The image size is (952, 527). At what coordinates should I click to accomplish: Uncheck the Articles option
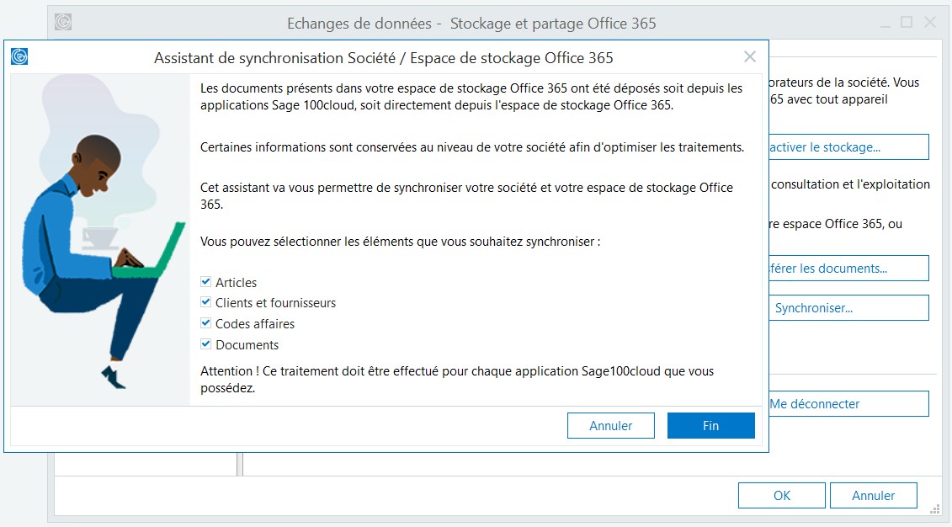click(205, 282)
